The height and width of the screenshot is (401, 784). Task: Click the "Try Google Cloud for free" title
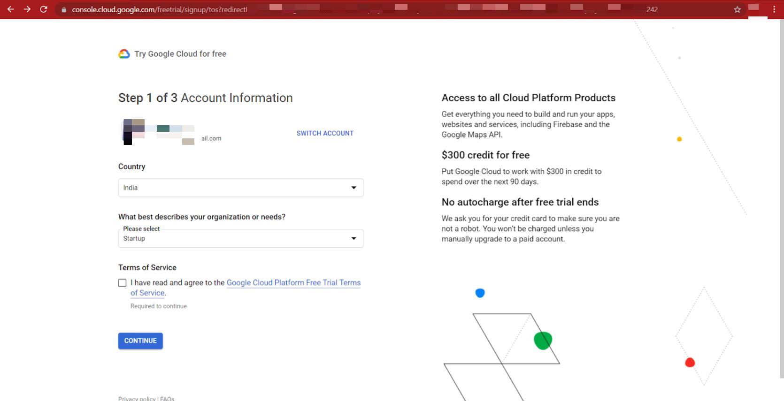[180, 54]
